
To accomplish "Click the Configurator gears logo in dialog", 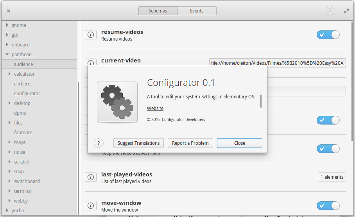I will tap(117, 102).
